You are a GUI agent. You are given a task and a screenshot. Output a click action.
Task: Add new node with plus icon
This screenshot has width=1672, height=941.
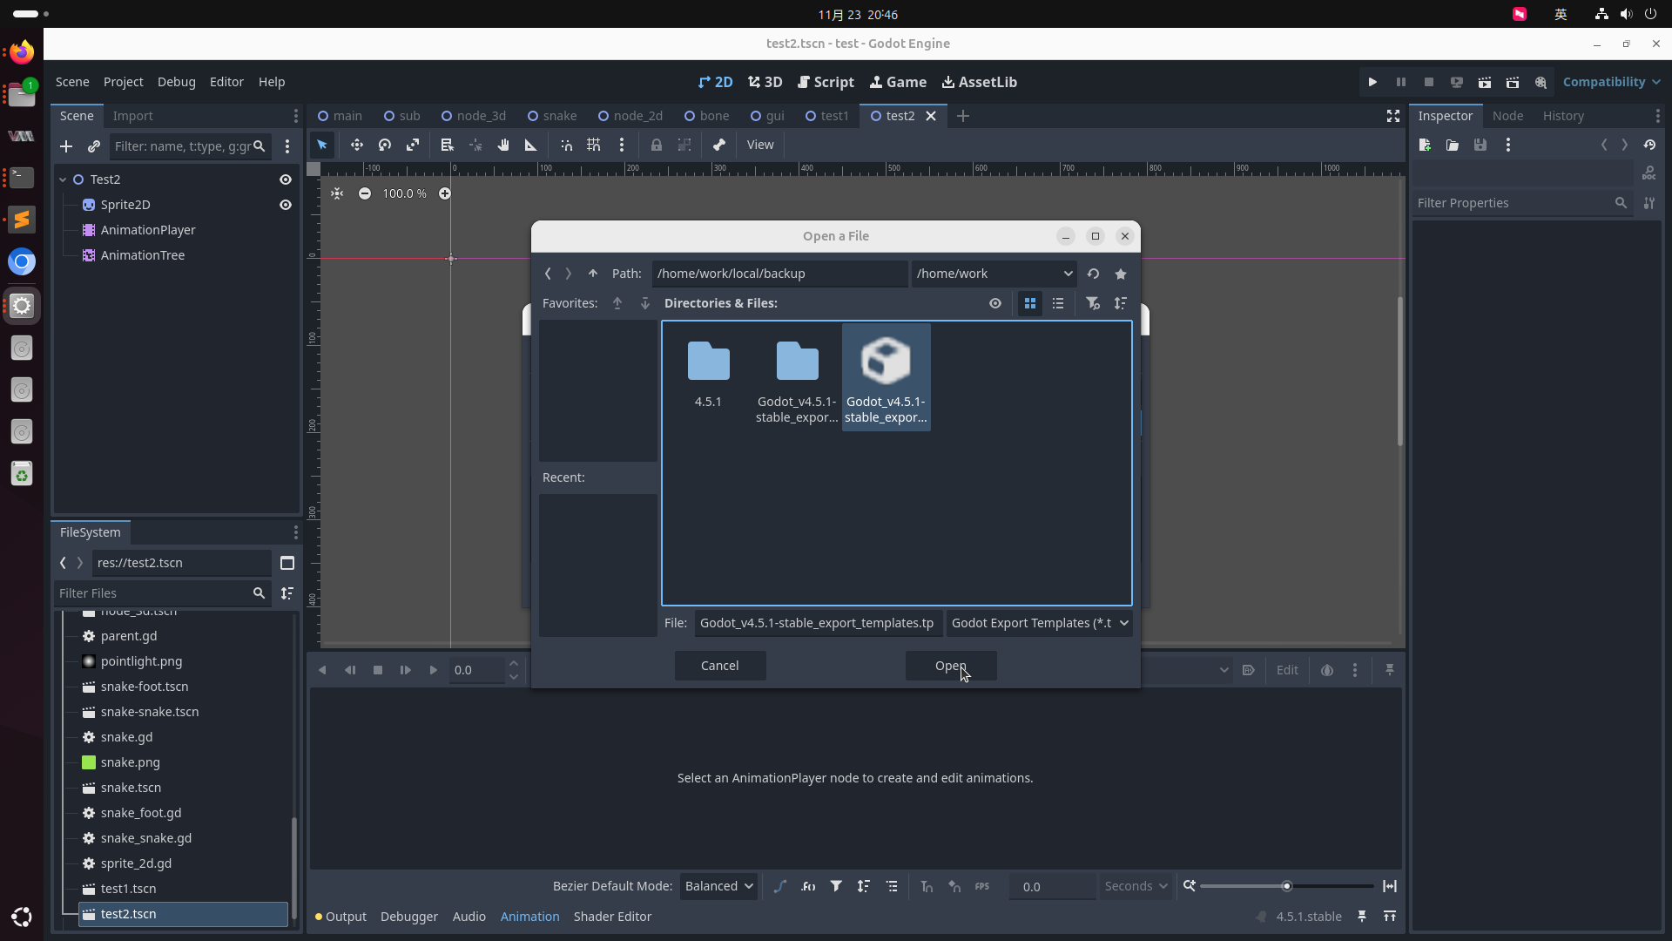point(66,146)
